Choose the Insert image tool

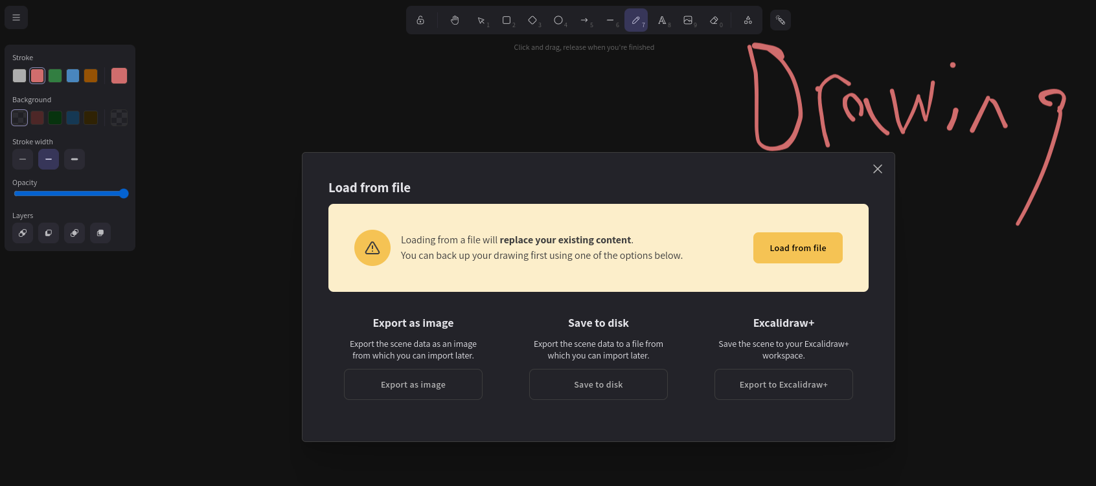[x=688, y=20]
